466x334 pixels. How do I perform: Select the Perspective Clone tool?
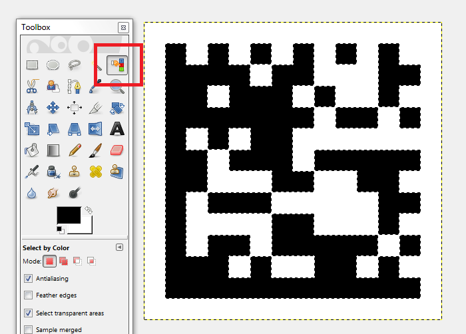[x=117, y=172]
